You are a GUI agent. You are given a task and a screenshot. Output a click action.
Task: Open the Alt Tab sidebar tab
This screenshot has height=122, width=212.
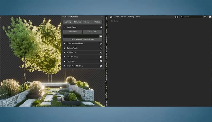107,103
